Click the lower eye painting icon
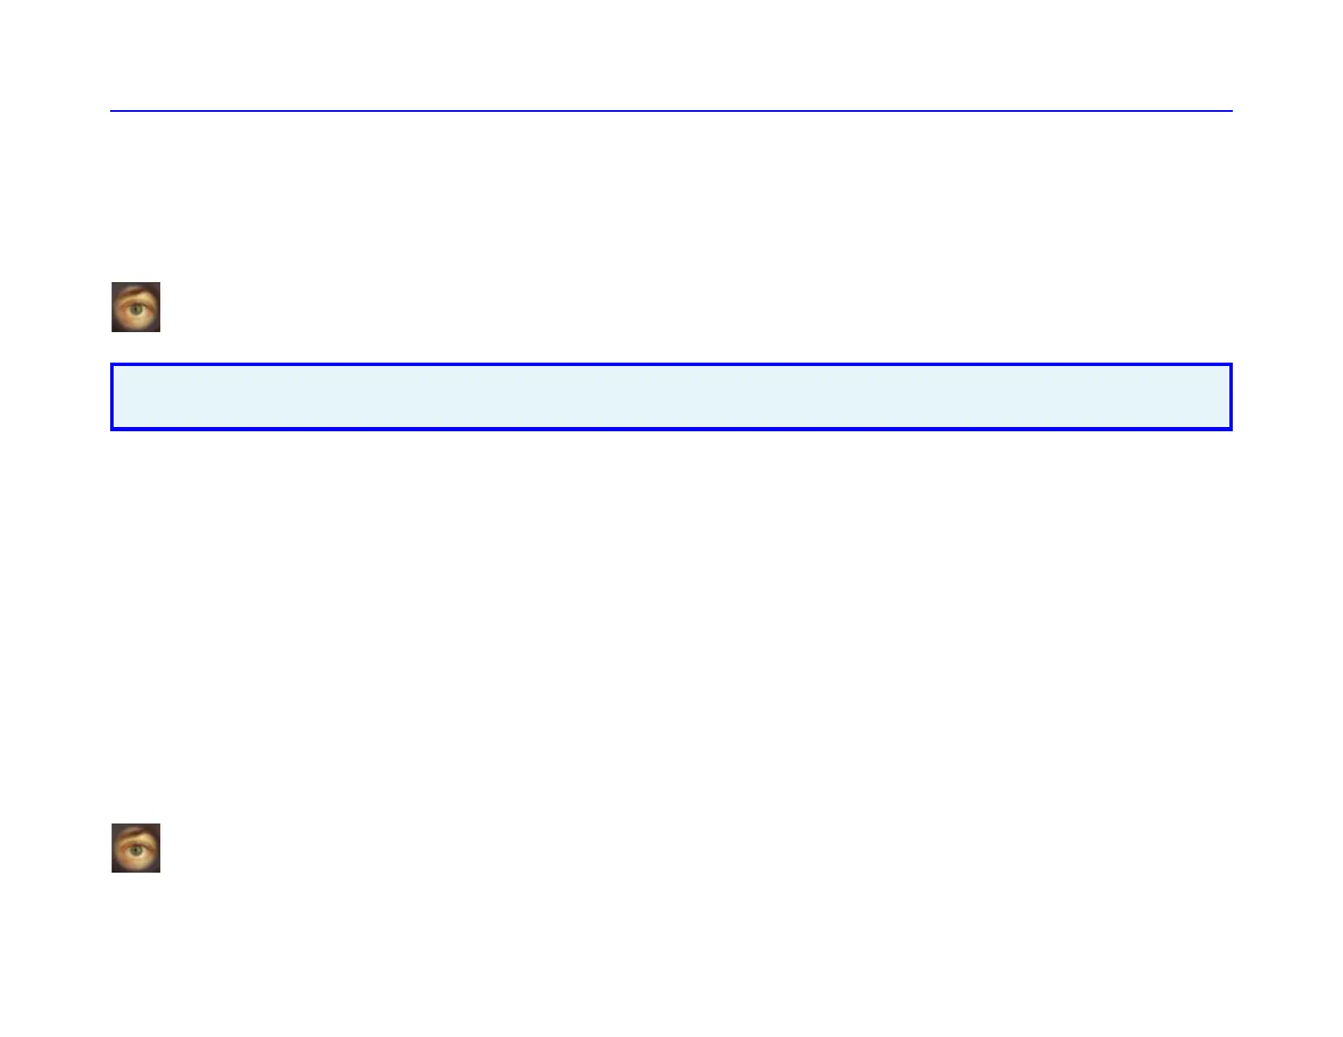Screen dimensions: 1343x1037 pyautogui.click(x=136, y=848)
